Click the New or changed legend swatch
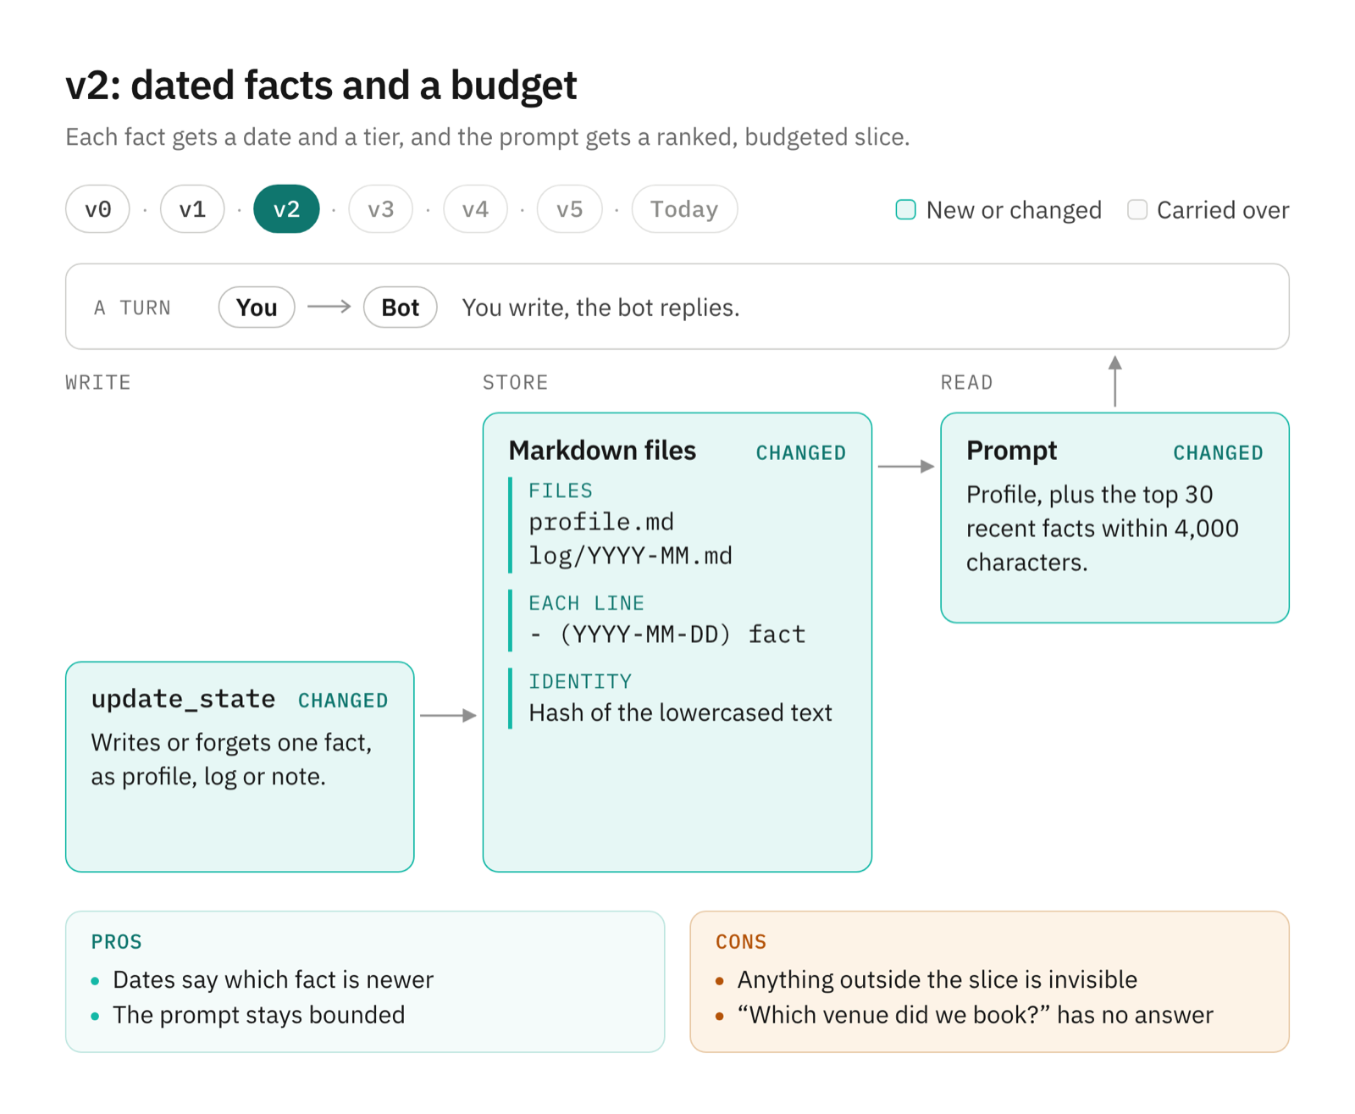This screenshot has width=1355, height=1114. (905, 209)
